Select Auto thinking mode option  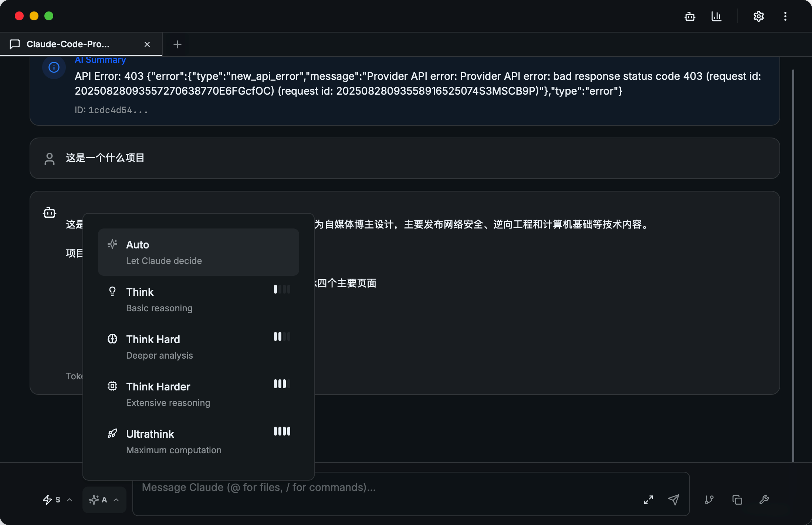pos(198,252)
